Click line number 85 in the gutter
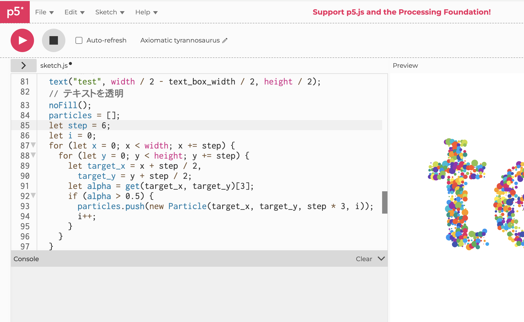Screen dimensions: 524x322 pos(24,125)
